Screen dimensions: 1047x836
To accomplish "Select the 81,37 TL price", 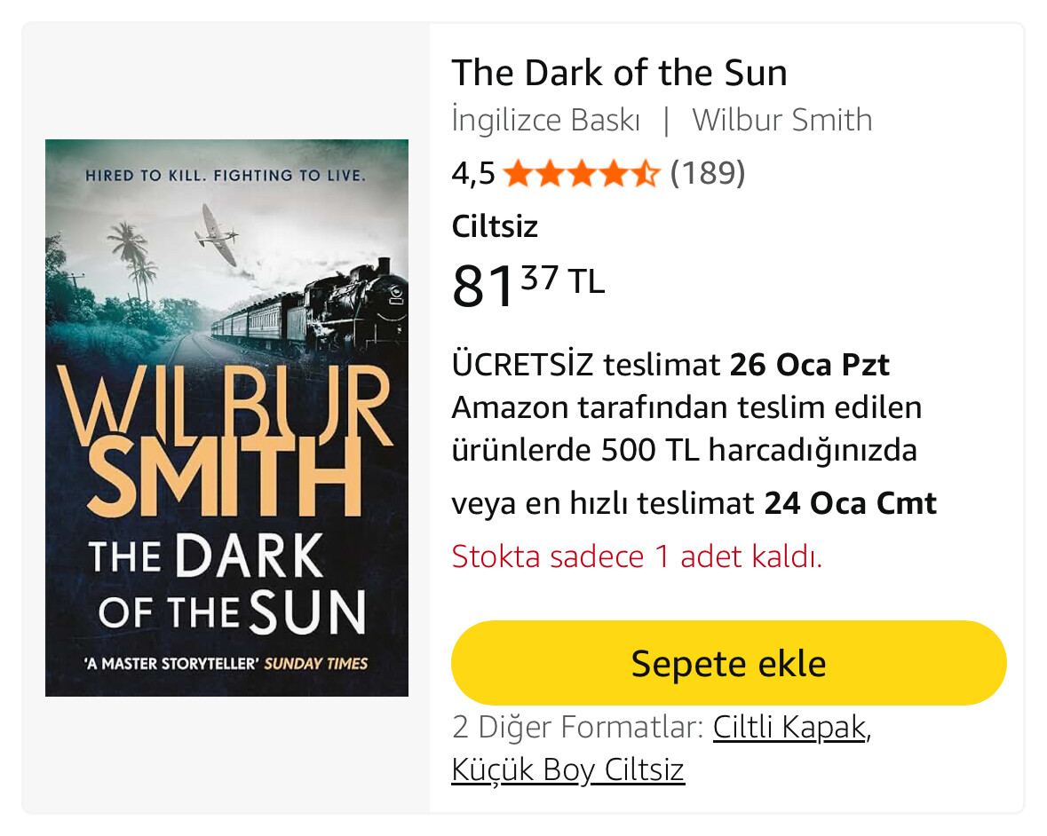I will [527, 286].
